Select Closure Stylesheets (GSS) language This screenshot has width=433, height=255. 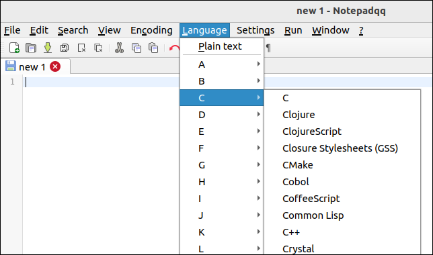coord(342,148)
